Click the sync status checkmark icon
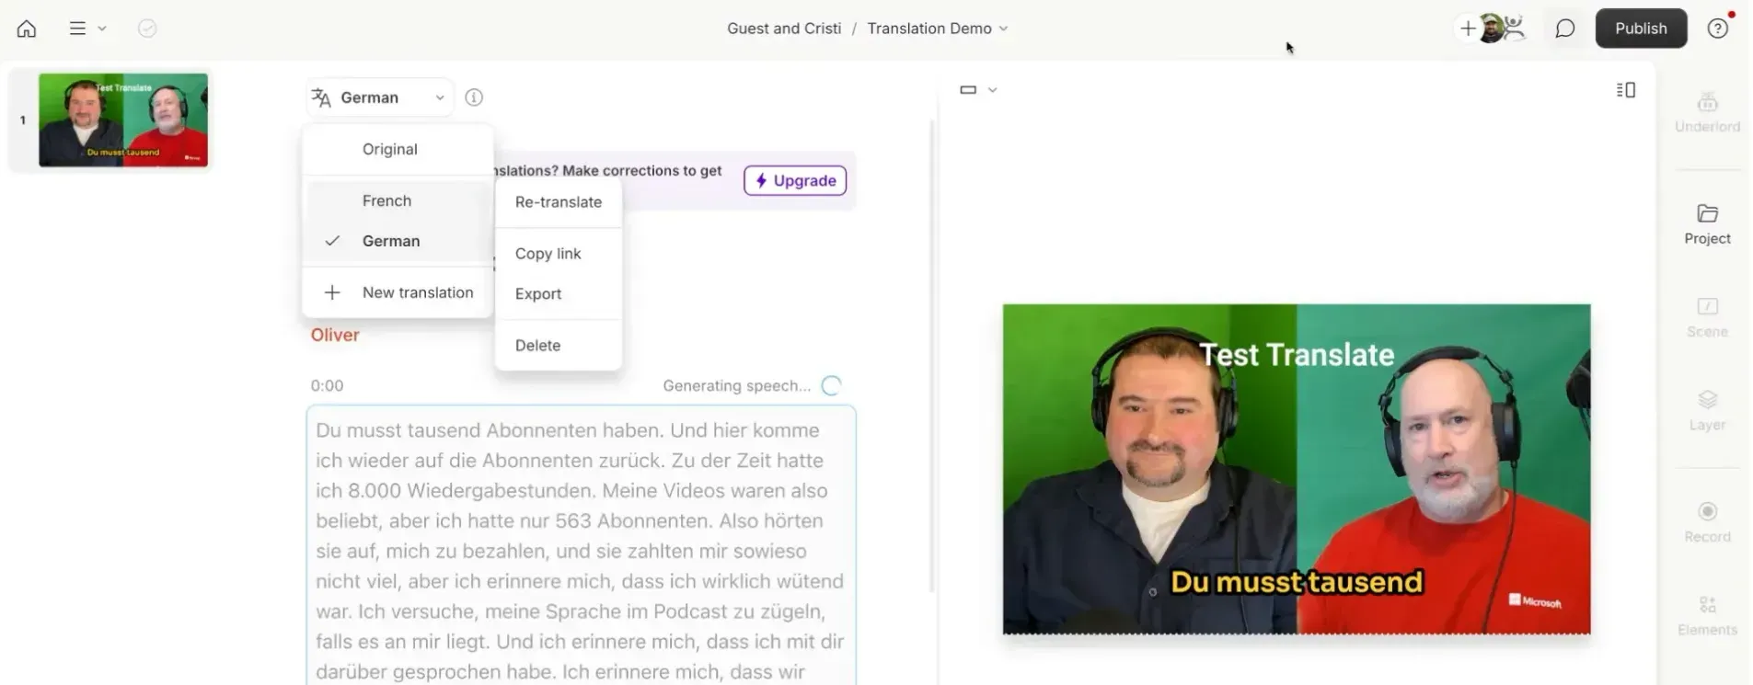The width and height of the screenshot is (1753, 685). click(x=147, y=29)
